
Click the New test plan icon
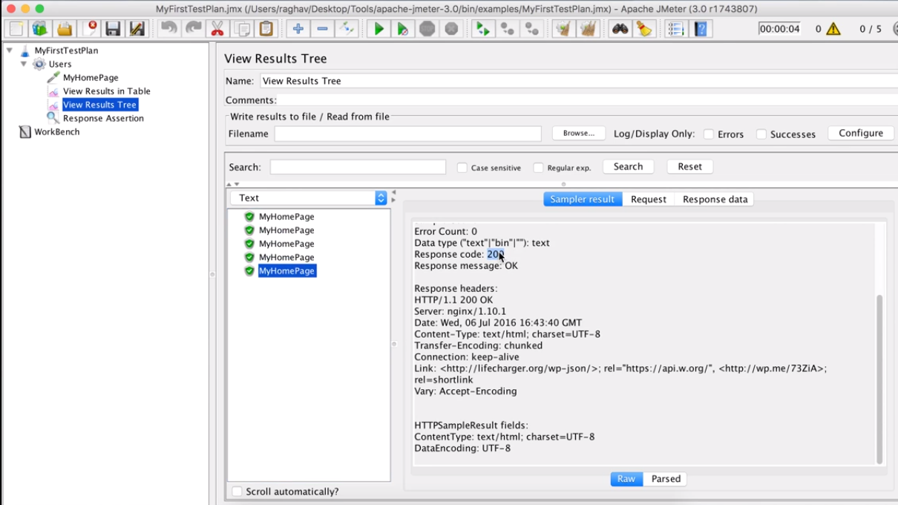point(16,29)
